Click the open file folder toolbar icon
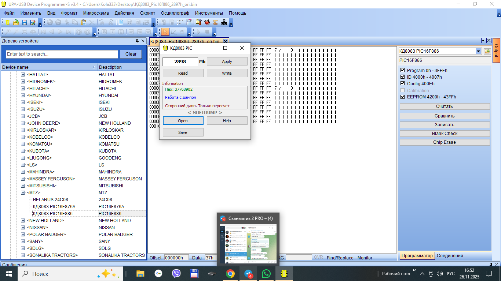Screen dimensions: 501x281 point(16,22)
